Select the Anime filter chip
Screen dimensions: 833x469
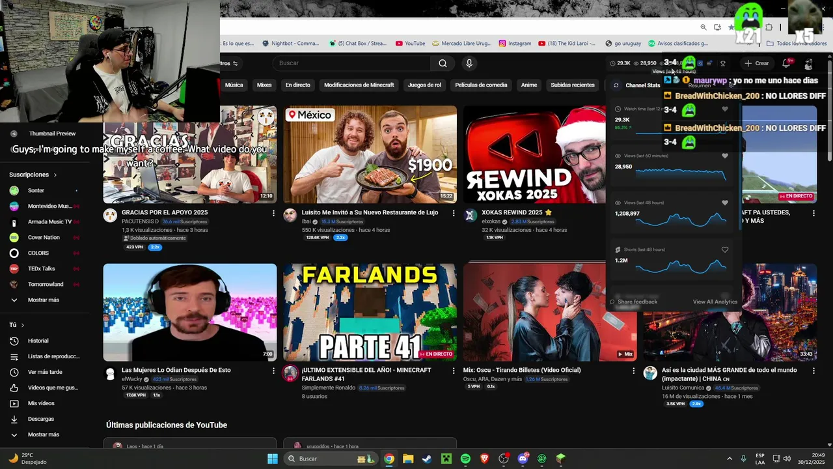[529, 85]
